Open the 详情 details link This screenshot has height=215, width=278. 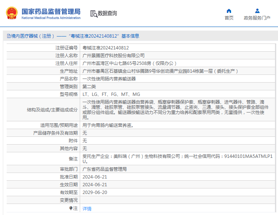pos(87,209)
